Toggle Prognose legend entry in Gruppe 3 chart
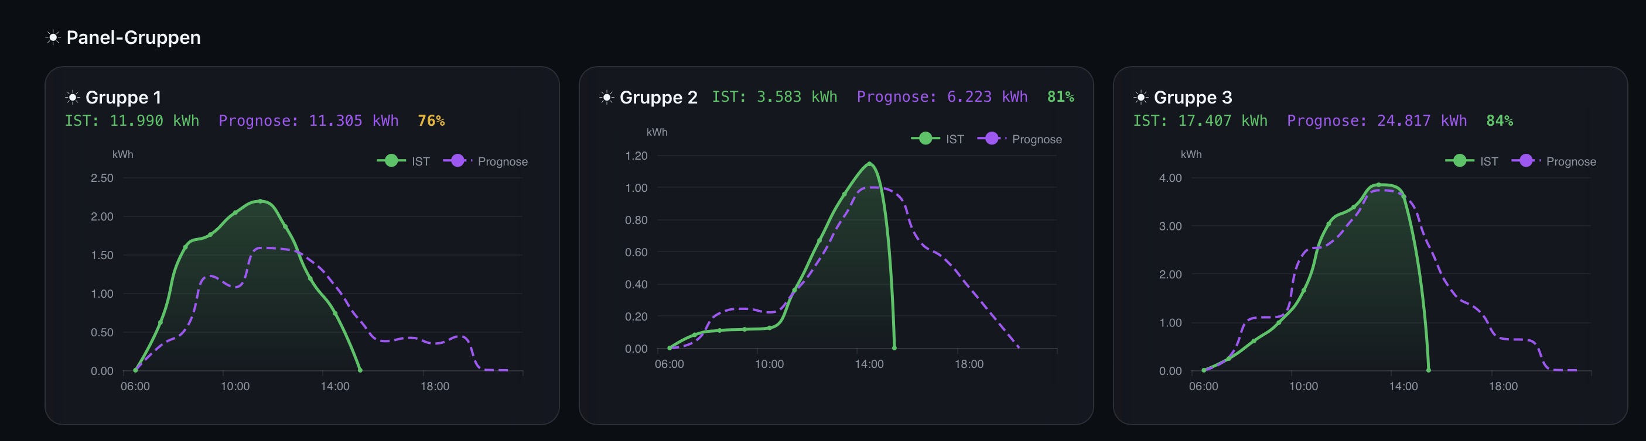Screen dimensions: 1646x441 tap(1554, 161)
